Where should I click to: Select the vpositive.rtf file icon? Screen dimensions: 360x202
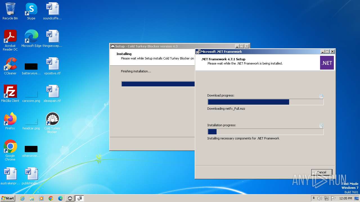52,66
